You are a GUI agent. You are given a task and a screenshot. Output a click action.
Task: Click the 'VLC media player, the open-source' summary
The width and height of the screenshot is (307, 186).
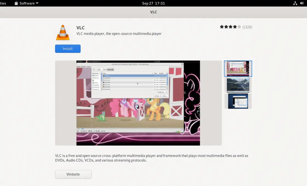tap(119, 34)
